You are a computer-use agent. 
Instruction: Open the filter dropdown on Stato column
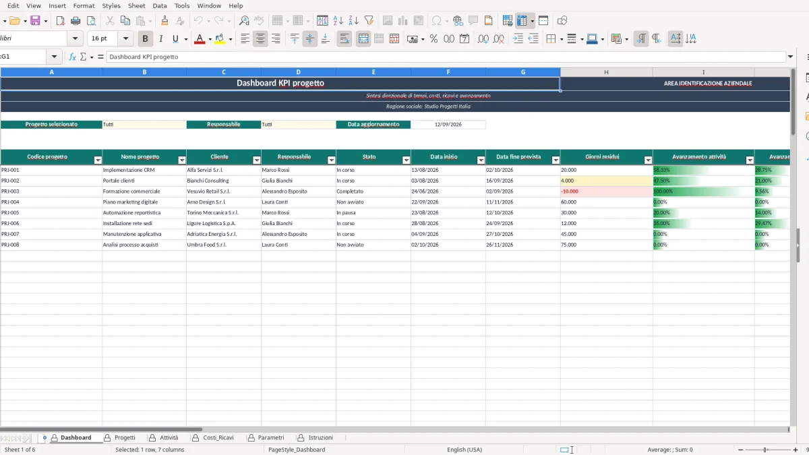pyautogui.click(x=406, y=160)
